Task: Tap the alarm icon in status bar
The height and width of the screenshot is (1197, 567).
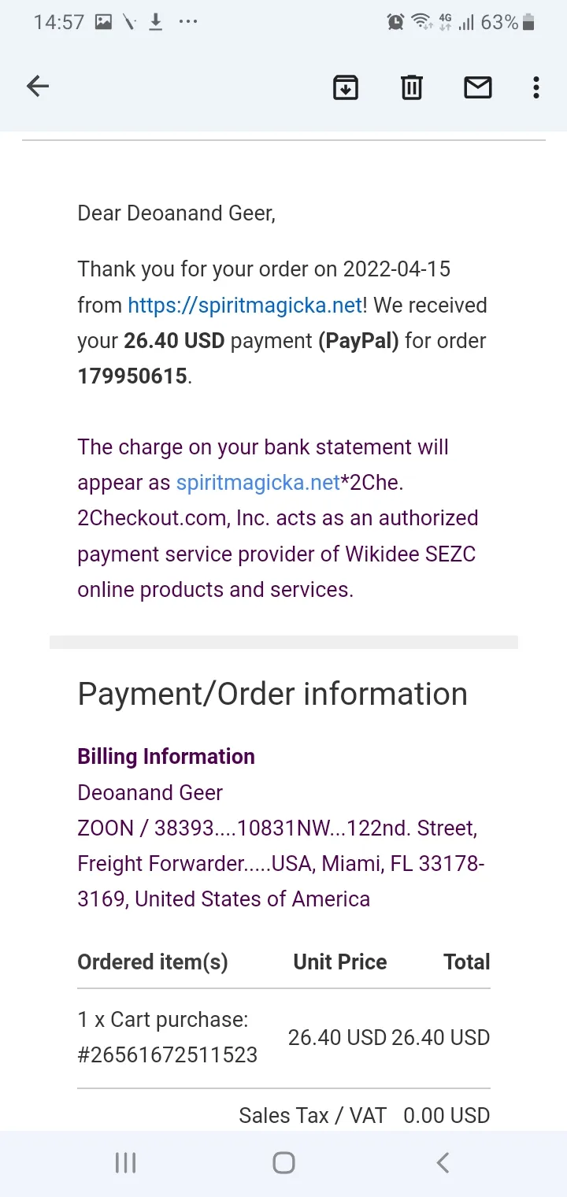Action: pyautogui.click(x=395, y=22)
